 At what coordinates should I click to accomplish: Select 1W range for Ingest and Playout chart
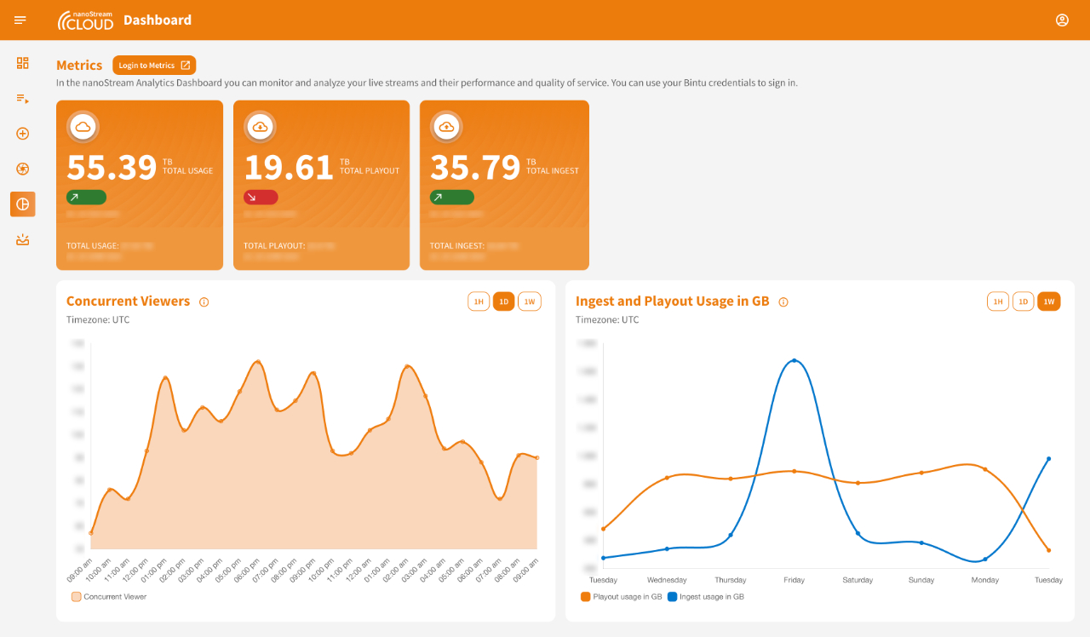(x=1049, y=301)
